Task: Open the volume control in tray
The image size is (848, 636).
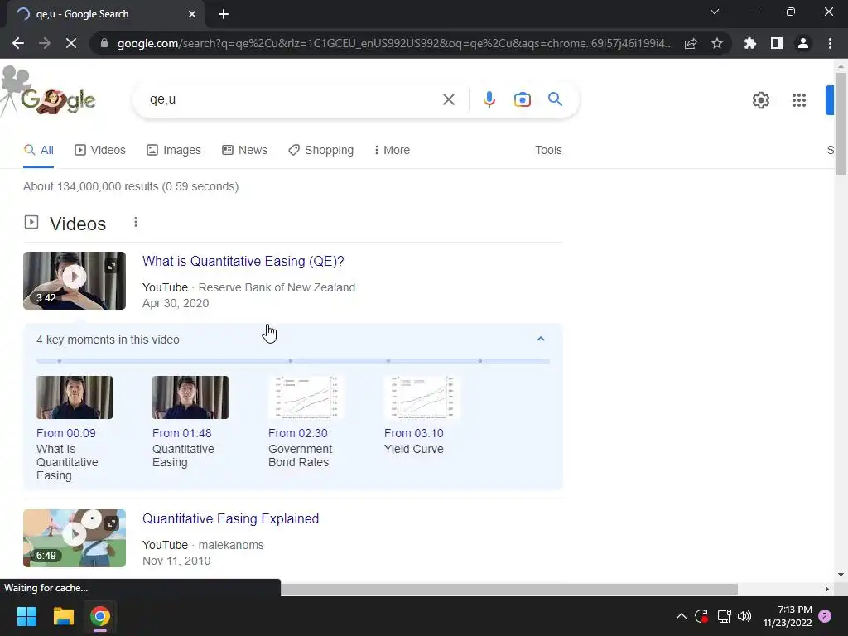Action: point(744,616)
